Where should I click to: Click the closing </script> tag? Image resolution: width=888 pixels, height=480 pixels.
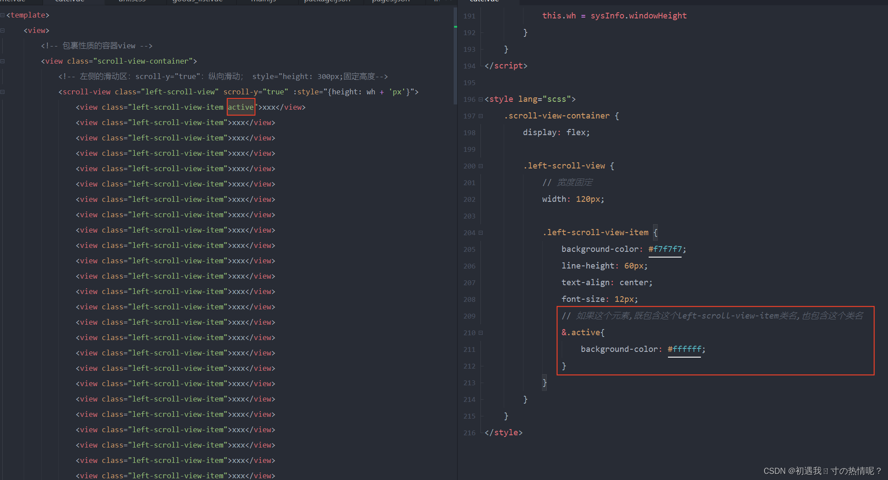coord(505,66)
